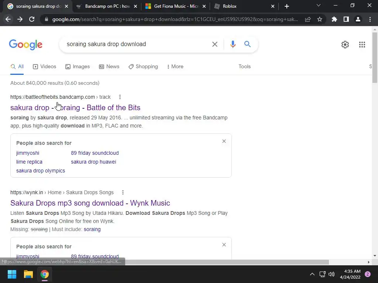Open the Chrome profile avatar menu
The image size is (378, 283).
click(358, 19)
